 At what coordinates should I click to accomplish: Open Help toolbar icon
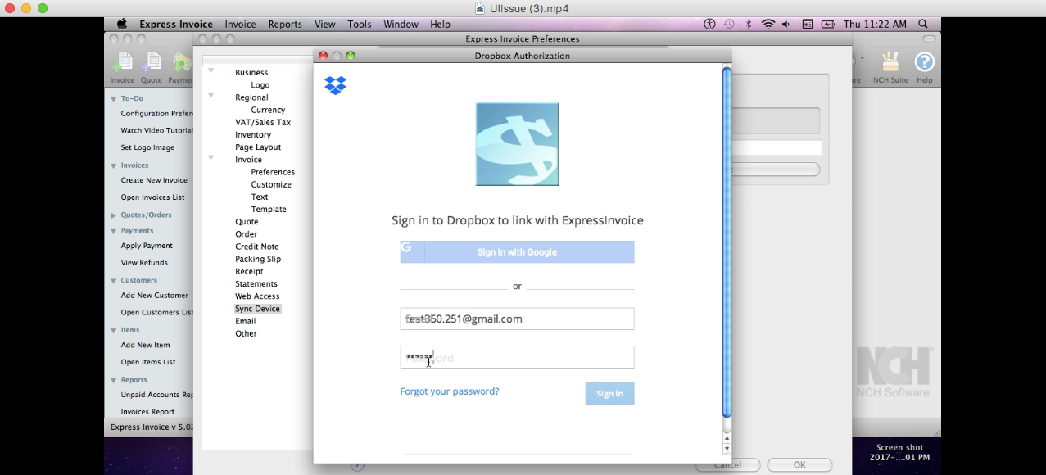(x=924, y=67)
